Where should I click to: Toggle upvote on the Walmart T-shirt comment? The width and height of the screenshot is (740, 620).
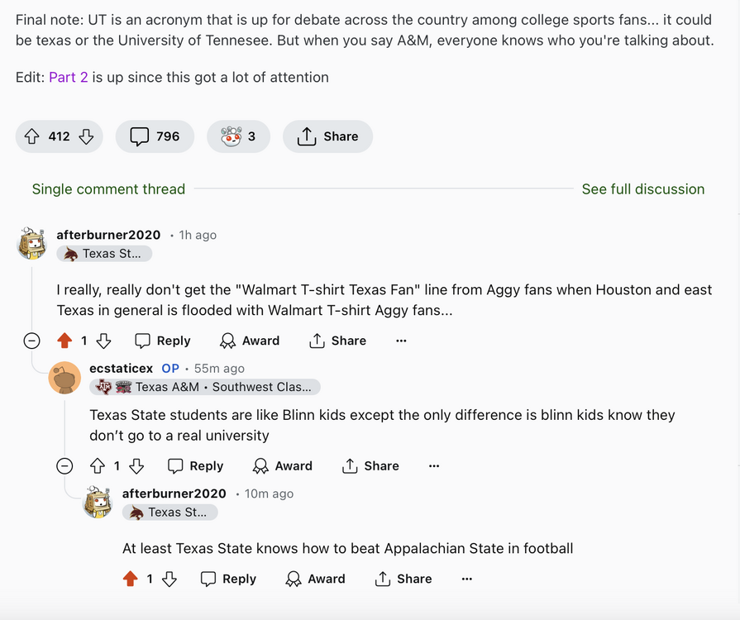[x=64, y=341]
